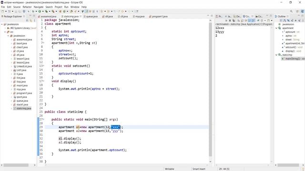Open the Run button dropdown arrow
This screenshot has height=171, width=305.
click(43, 11)
